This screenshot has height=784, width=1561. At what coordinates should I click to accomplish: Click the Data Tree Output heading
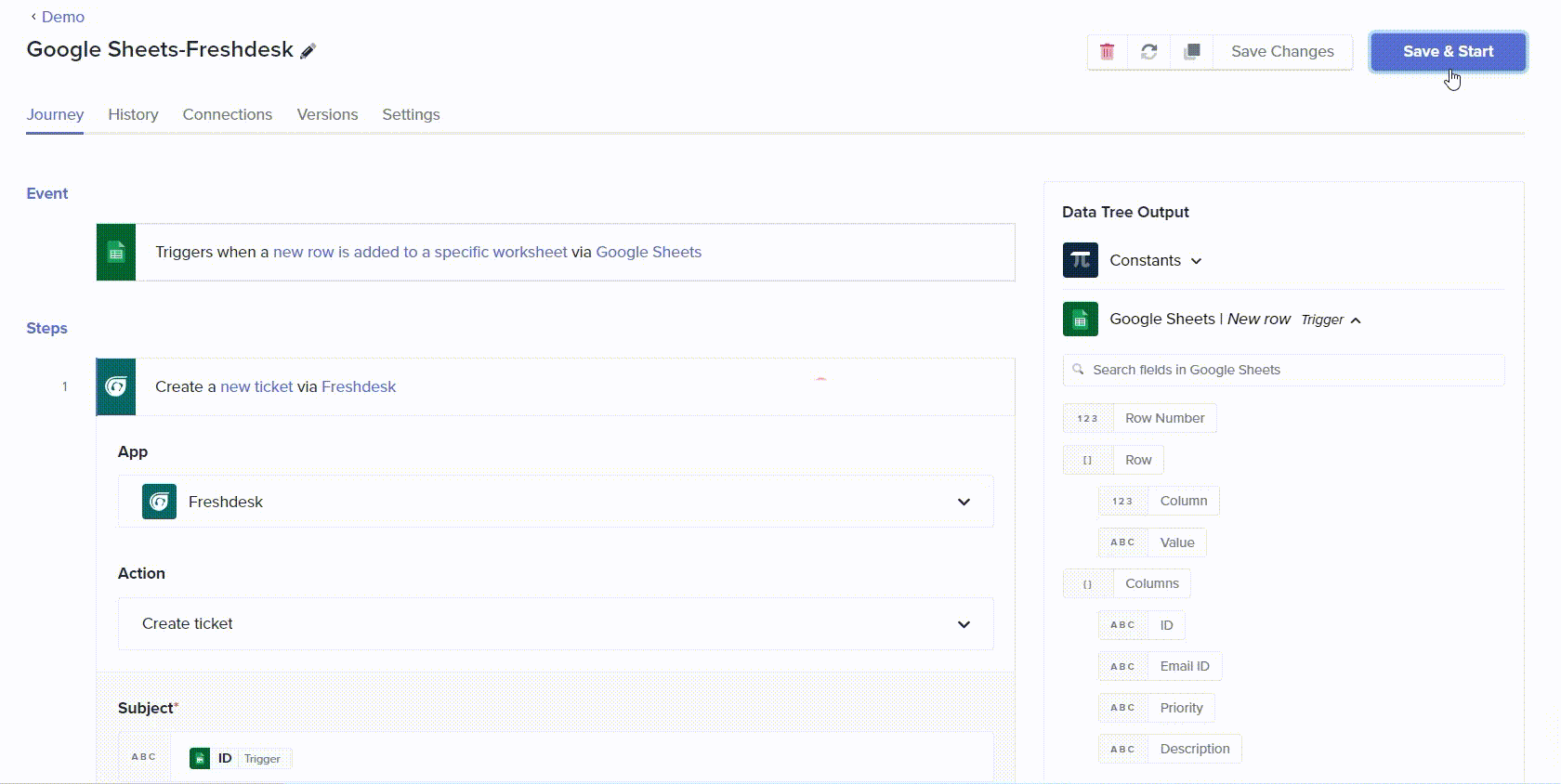point(1125,212)
